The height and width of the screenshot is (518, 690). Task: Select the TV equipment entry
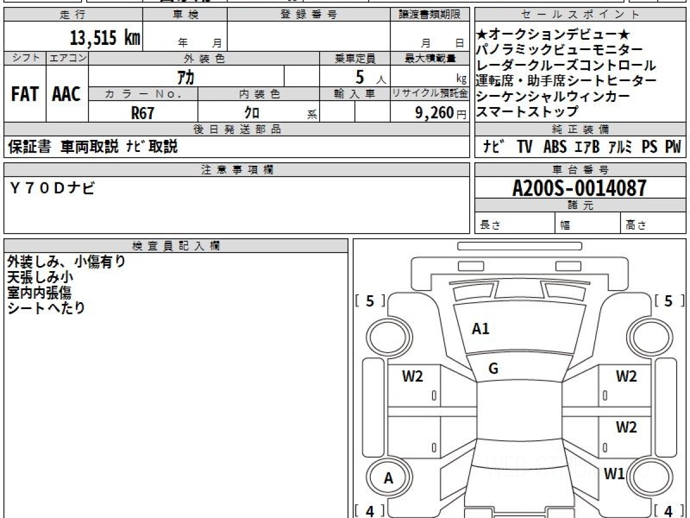(x=524, y=147)
